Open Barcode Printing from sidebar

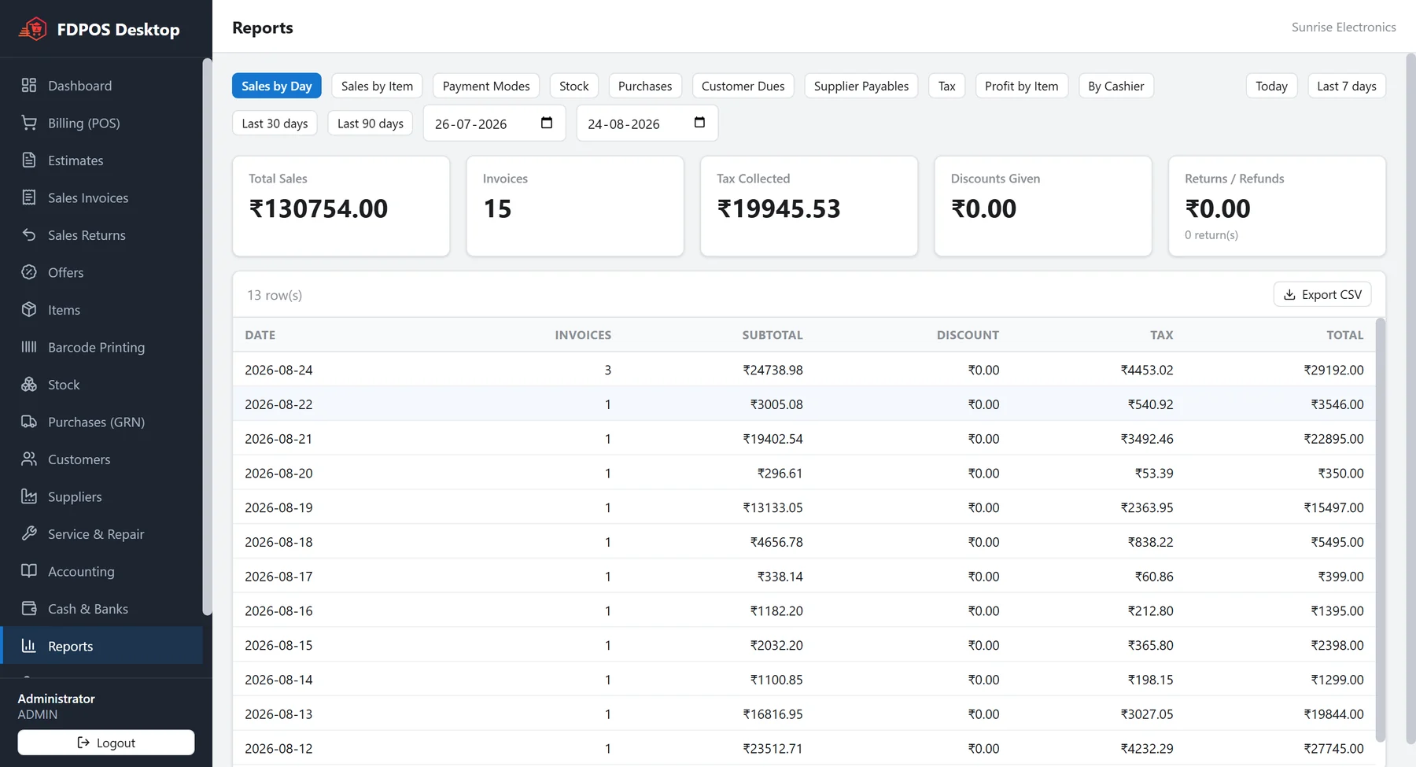[101, 347]
